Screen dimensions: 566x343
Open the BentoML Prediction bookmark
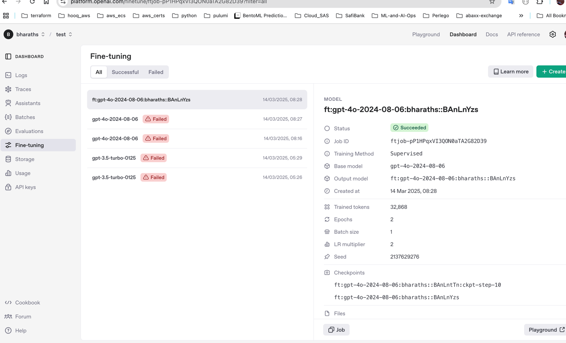261,16
